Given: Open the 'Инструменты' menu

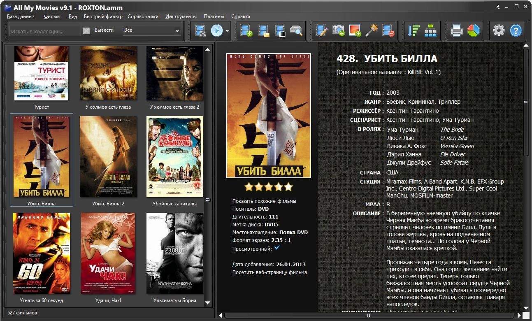Looking at the screenshot, I should pyautogui.click(x=181, y=16).
